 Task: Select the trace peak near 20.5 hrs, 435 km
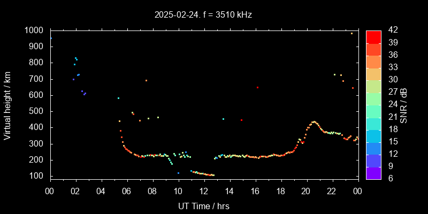(x=314, y=122)
